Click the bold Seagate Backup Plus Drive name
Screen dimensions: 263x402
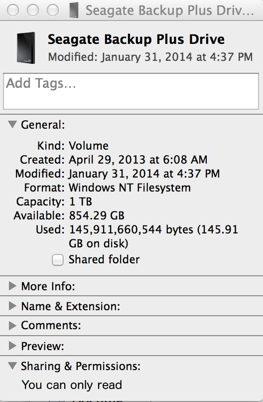point(136,40)
